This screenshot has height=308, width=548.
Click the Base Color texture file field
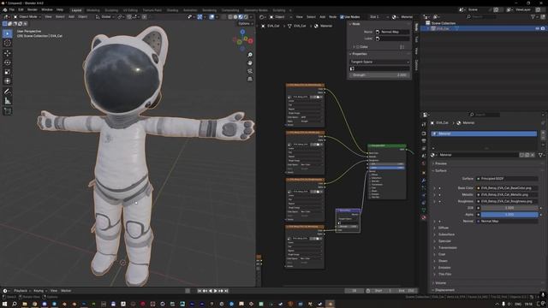506,188
